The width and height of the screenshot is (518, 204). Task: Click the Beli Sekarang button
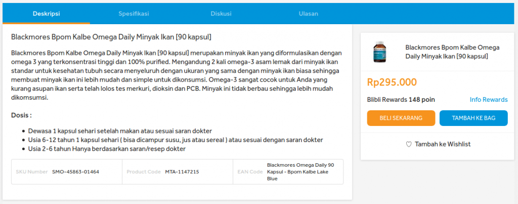401,118
